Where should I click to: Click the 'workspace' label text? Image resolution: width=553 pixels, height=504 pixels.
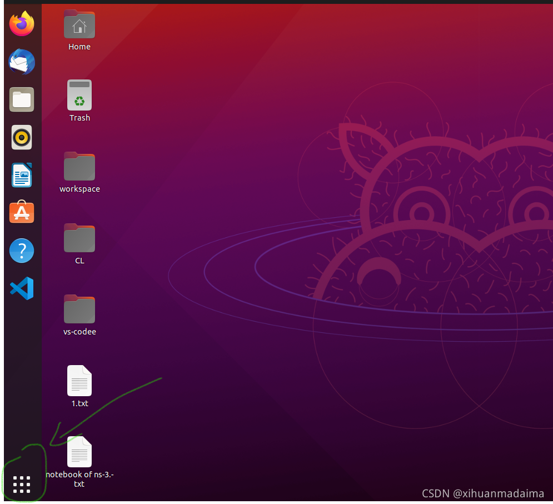coord(79,189)
